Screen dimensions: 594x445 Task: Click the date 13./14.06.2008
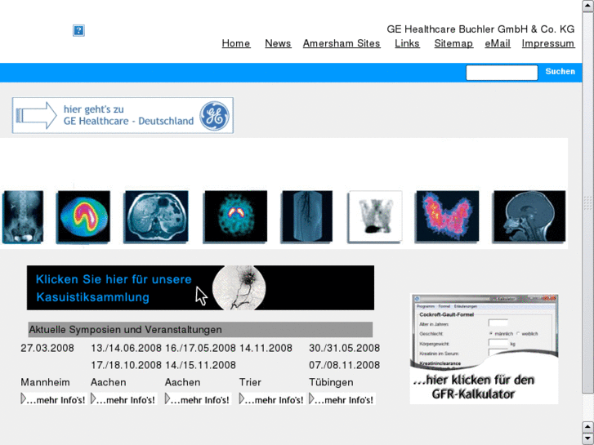pyautogui.click(x=126, y=348)
